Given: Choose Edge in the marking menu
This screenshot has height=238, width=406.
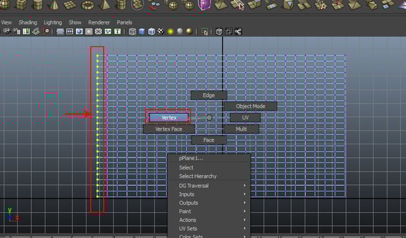Looking at the screenshot, I should (209, 95).
